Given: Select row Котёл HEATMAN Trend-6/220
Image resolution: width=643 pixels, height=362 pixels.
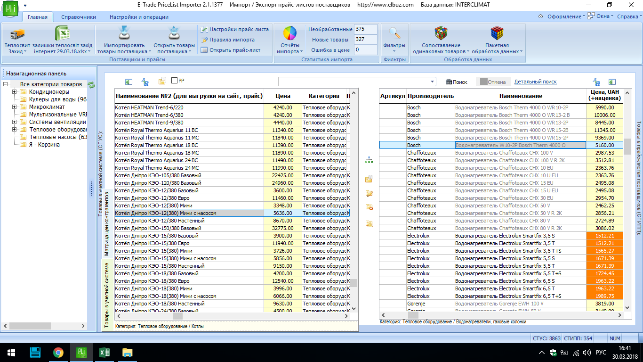Looking at the screenshot, I should 232,107.
